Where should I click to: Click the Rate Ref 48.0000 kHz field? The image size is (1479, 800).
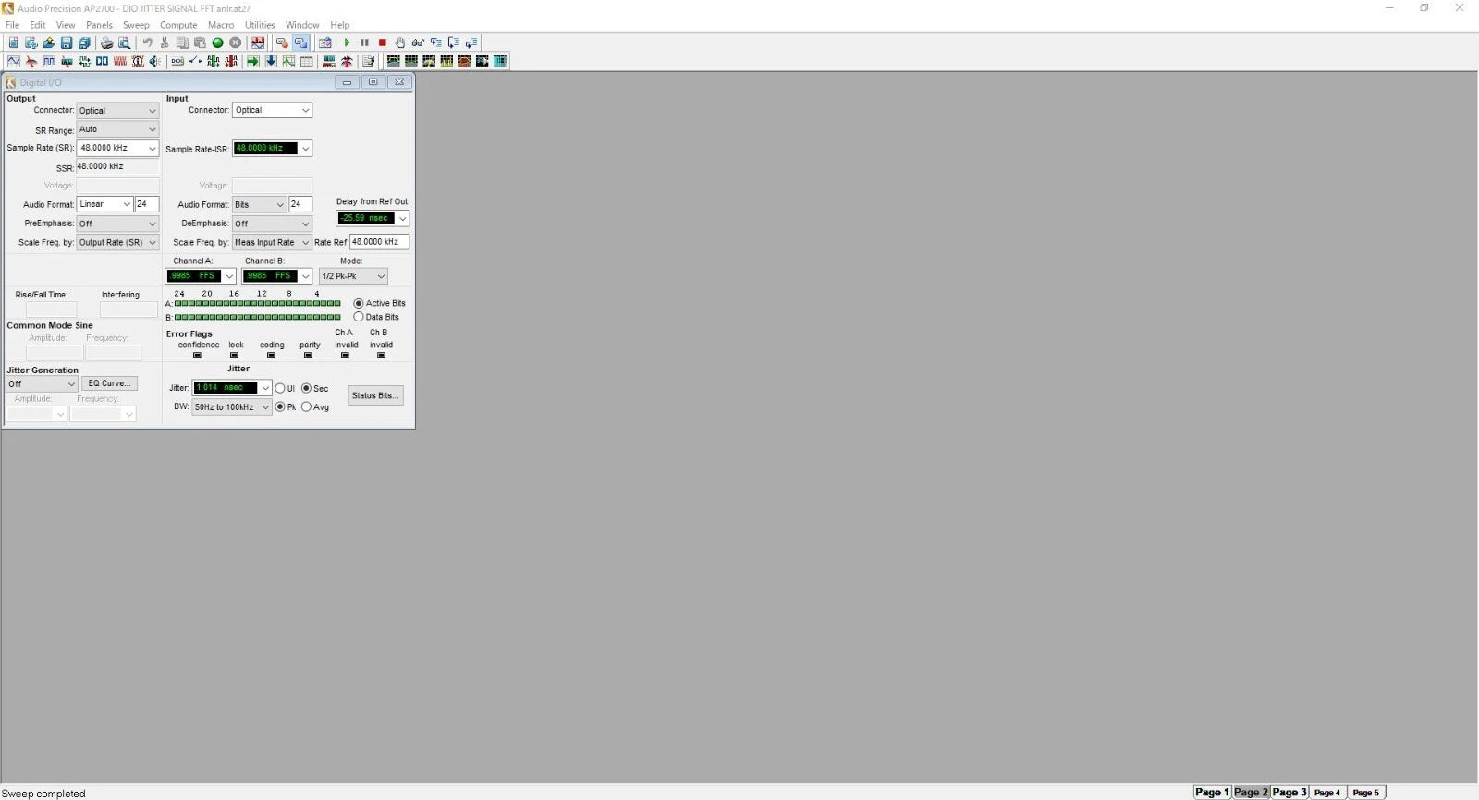click(379, 242)
